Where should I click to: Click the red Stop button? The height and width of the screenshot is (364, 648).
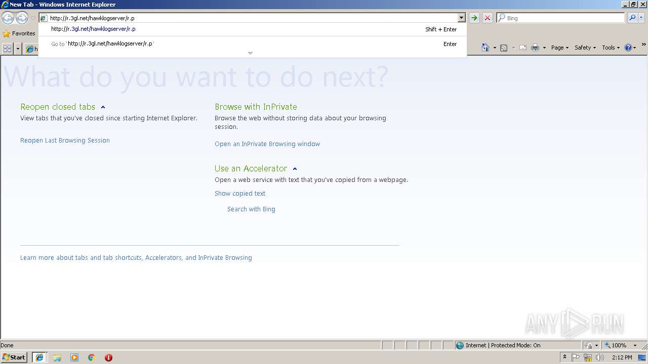488,18
